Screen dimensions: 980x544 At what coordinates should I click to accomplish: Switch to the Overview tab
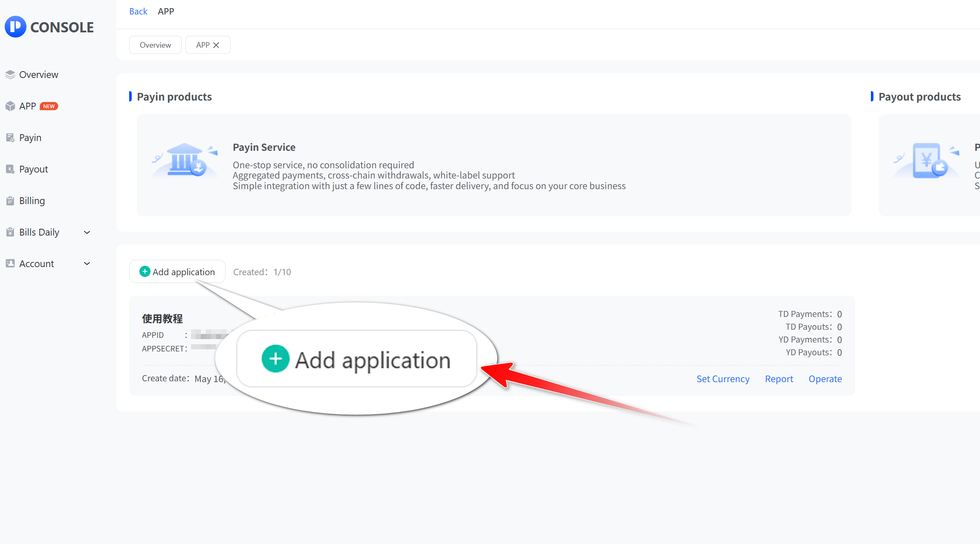(x=155, y=45)
